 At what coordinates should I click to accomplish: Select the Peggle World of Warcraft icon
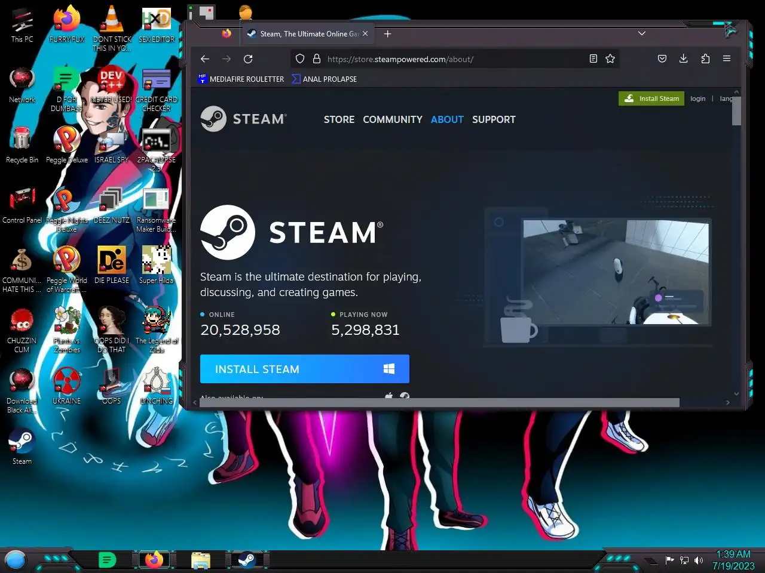67,270
